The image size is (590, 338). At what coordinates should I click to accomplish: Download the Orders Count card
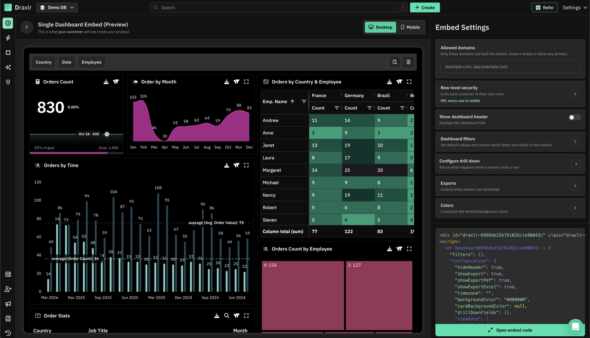(x=106, y=82)
